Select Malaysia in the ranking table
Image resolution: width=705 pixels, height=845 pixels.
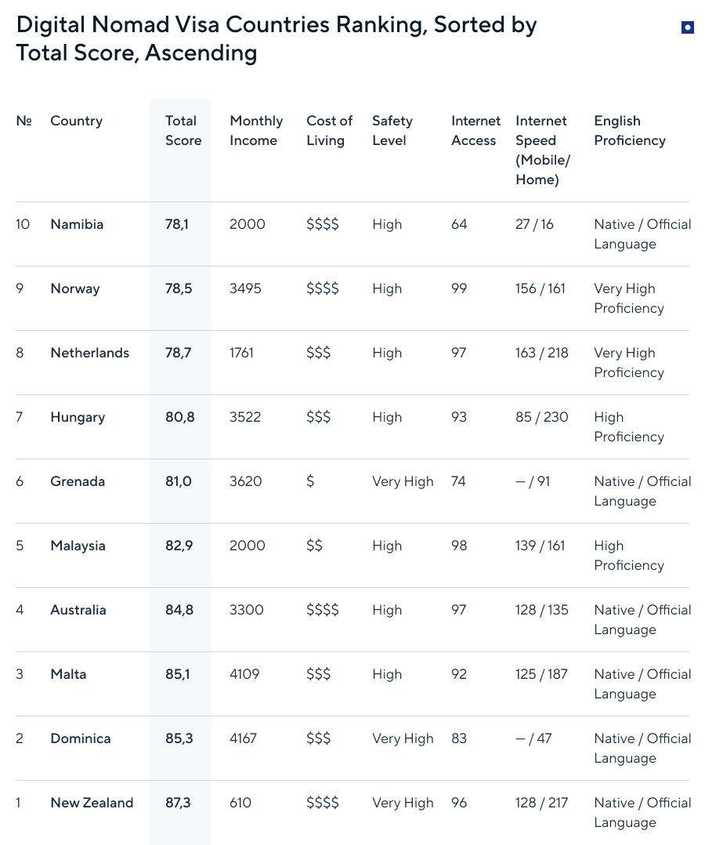coord(78,546)
